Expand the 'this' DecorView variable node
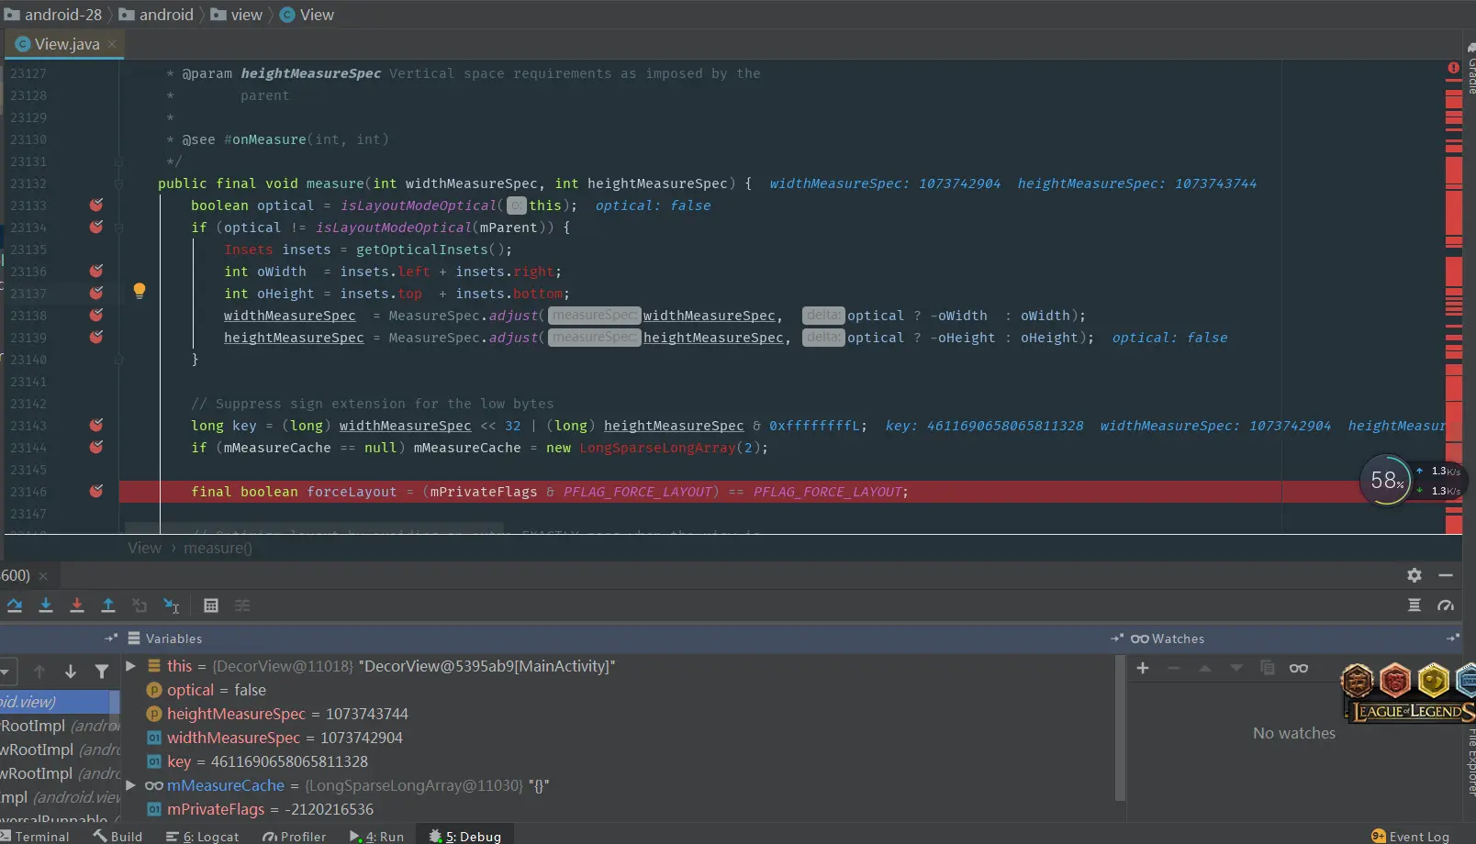This screenshot has height=844, width=1476. coord(131,666)
